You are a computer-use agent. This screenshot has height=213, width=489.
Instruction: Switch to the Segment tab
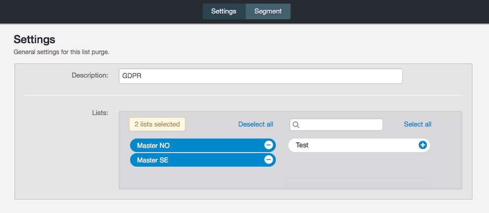pyautogui.click(x=268, y=11)
